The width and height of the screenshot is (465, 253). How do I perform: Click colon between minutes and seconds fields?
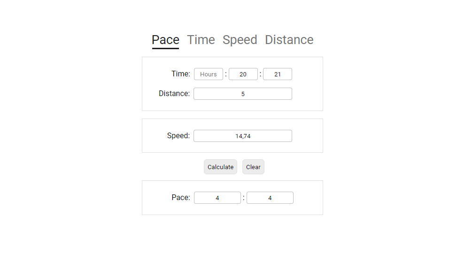click(260, 74)
